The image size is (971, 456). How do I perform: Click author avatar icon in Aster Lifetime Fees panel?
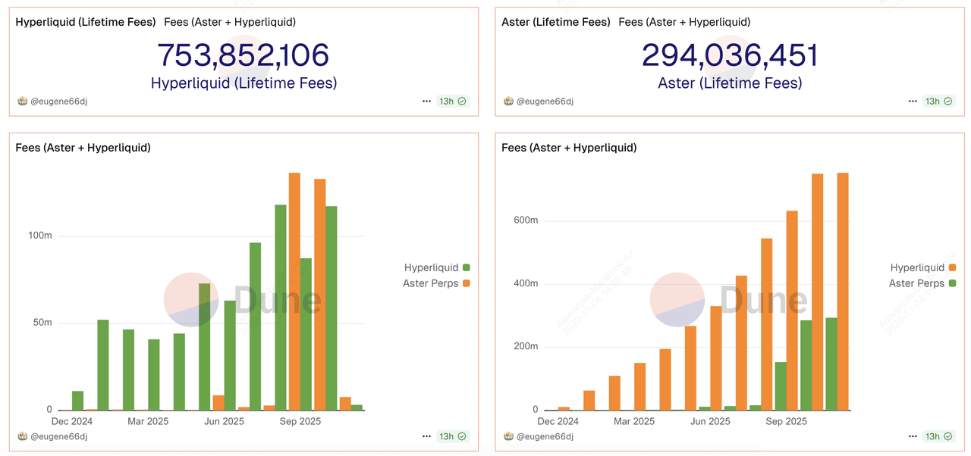[x=507, y=101]
